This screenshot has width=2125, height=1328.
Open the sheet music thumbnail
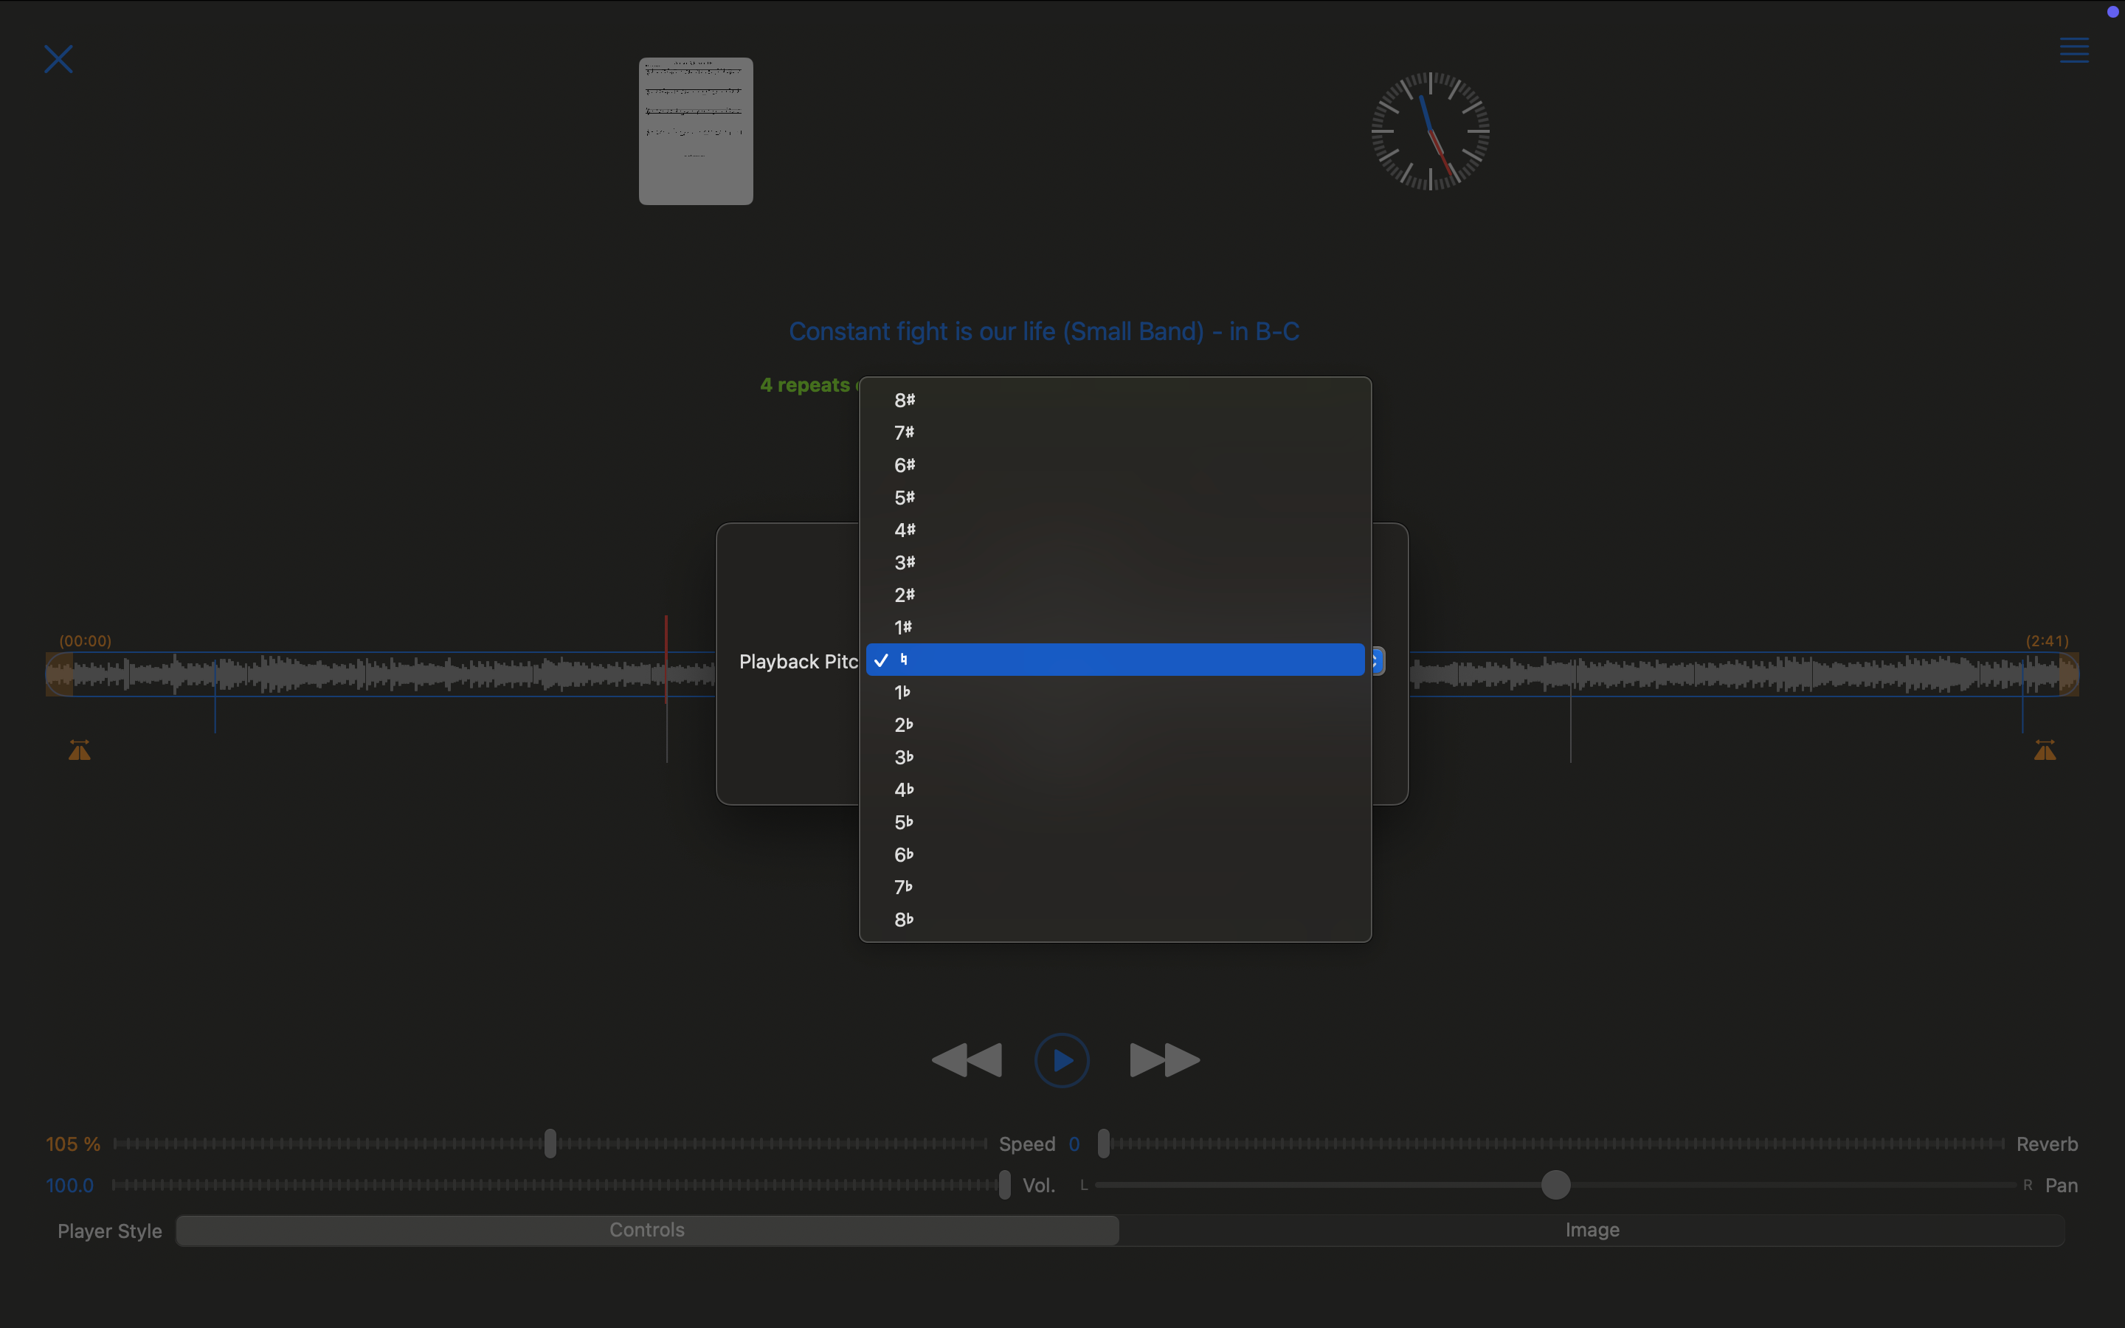(x=696, y=131)
